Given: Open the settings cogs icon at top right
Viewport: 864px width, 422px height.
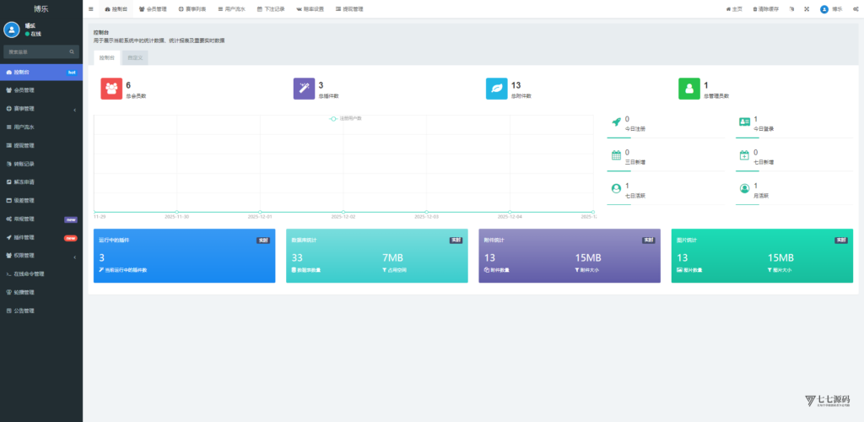Looking at the screenshot, I should click(856, 9).
